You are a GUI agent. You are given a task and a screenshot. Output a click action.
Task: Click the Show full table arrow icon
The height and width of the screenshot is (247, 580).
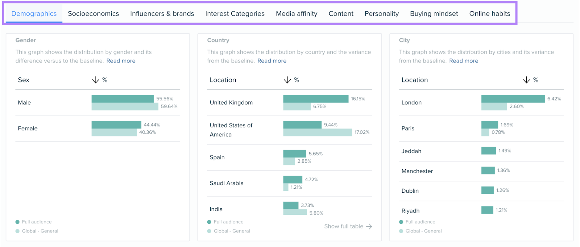[369, 226]
